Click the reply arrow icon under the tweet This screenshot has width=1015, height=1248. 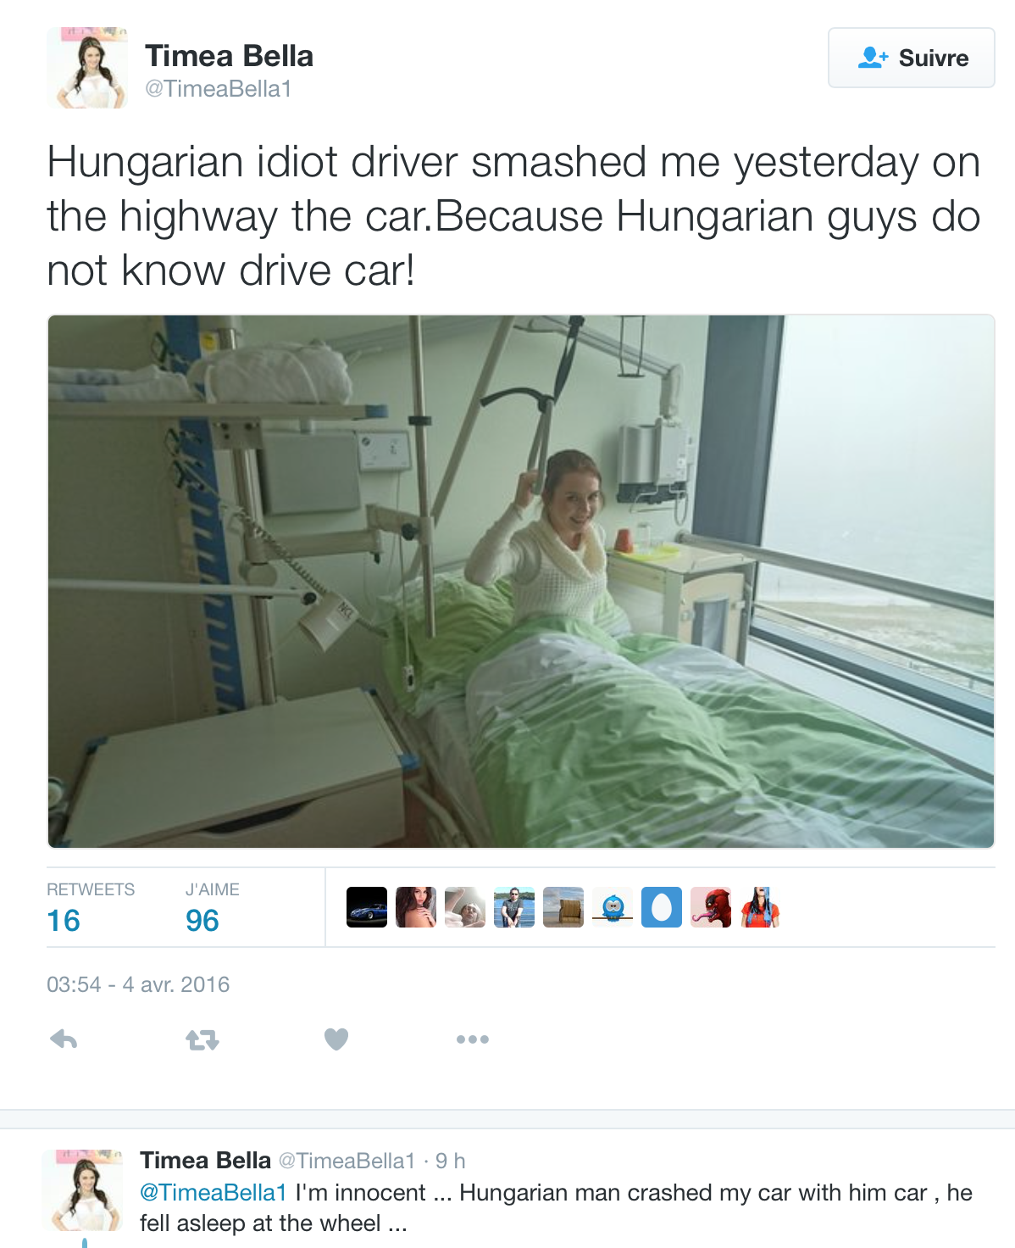point(64,1039)
